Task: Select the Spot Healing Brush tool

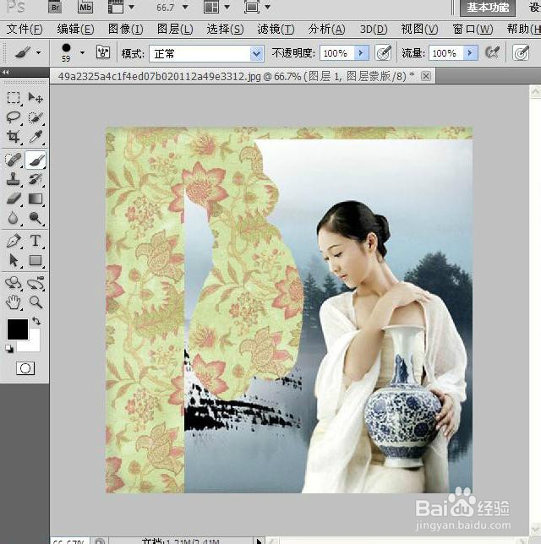Action: [14, 160]
